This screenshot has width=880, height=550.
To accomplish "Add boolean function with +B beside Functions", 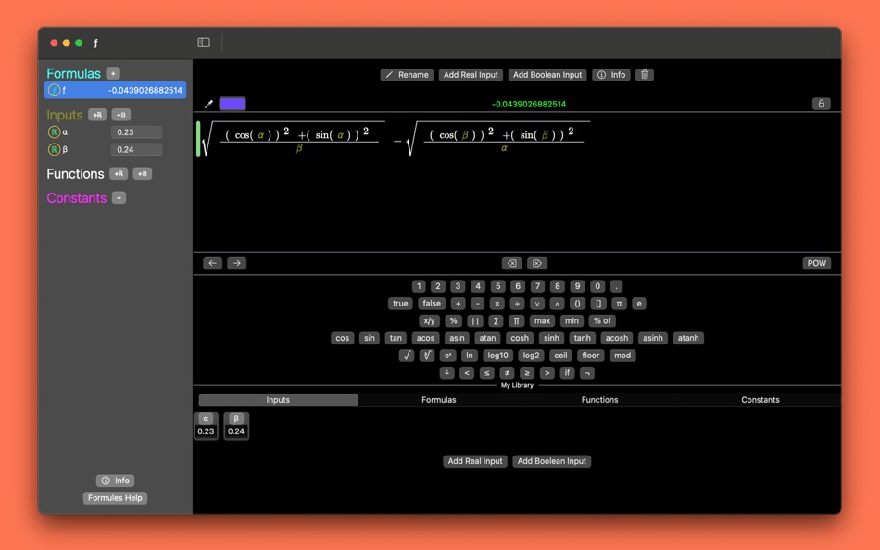I will click(142, 174).
